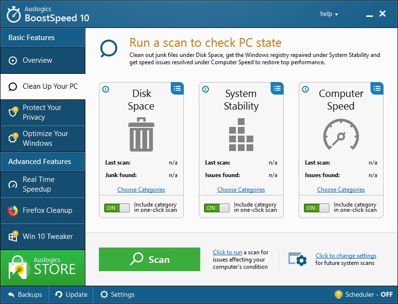Open Win 10 Tweaker
This screenshot has height=304, width=398.
click(x=42, y=236)
